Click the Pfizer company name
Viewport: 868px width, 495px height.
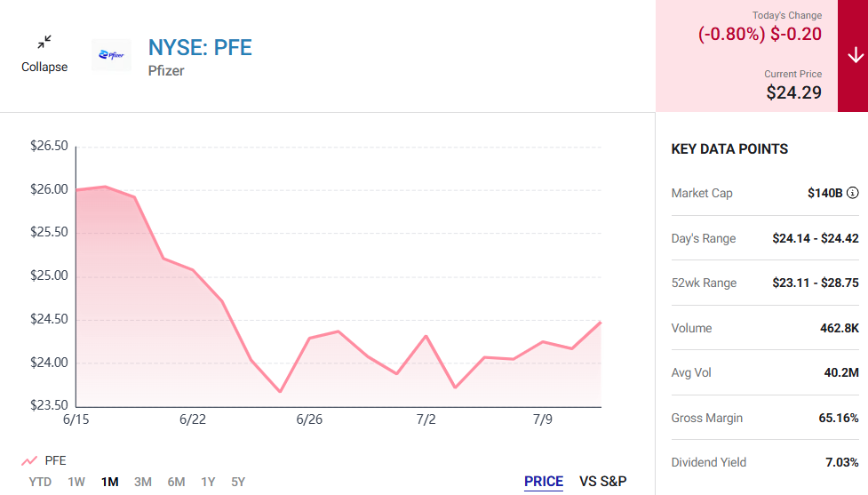click(x=166, y=71)
